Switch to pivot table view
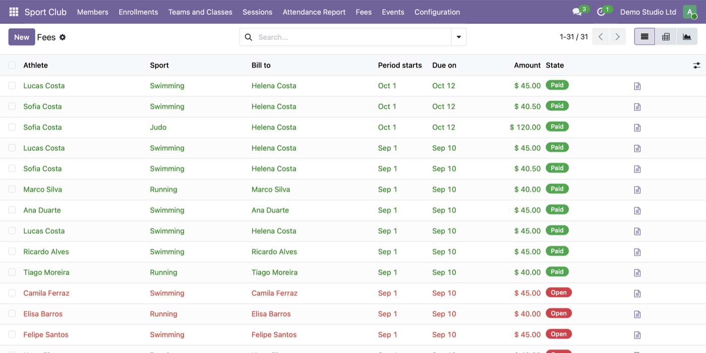Viewport: 706px width, 353px height. (666, 37)
